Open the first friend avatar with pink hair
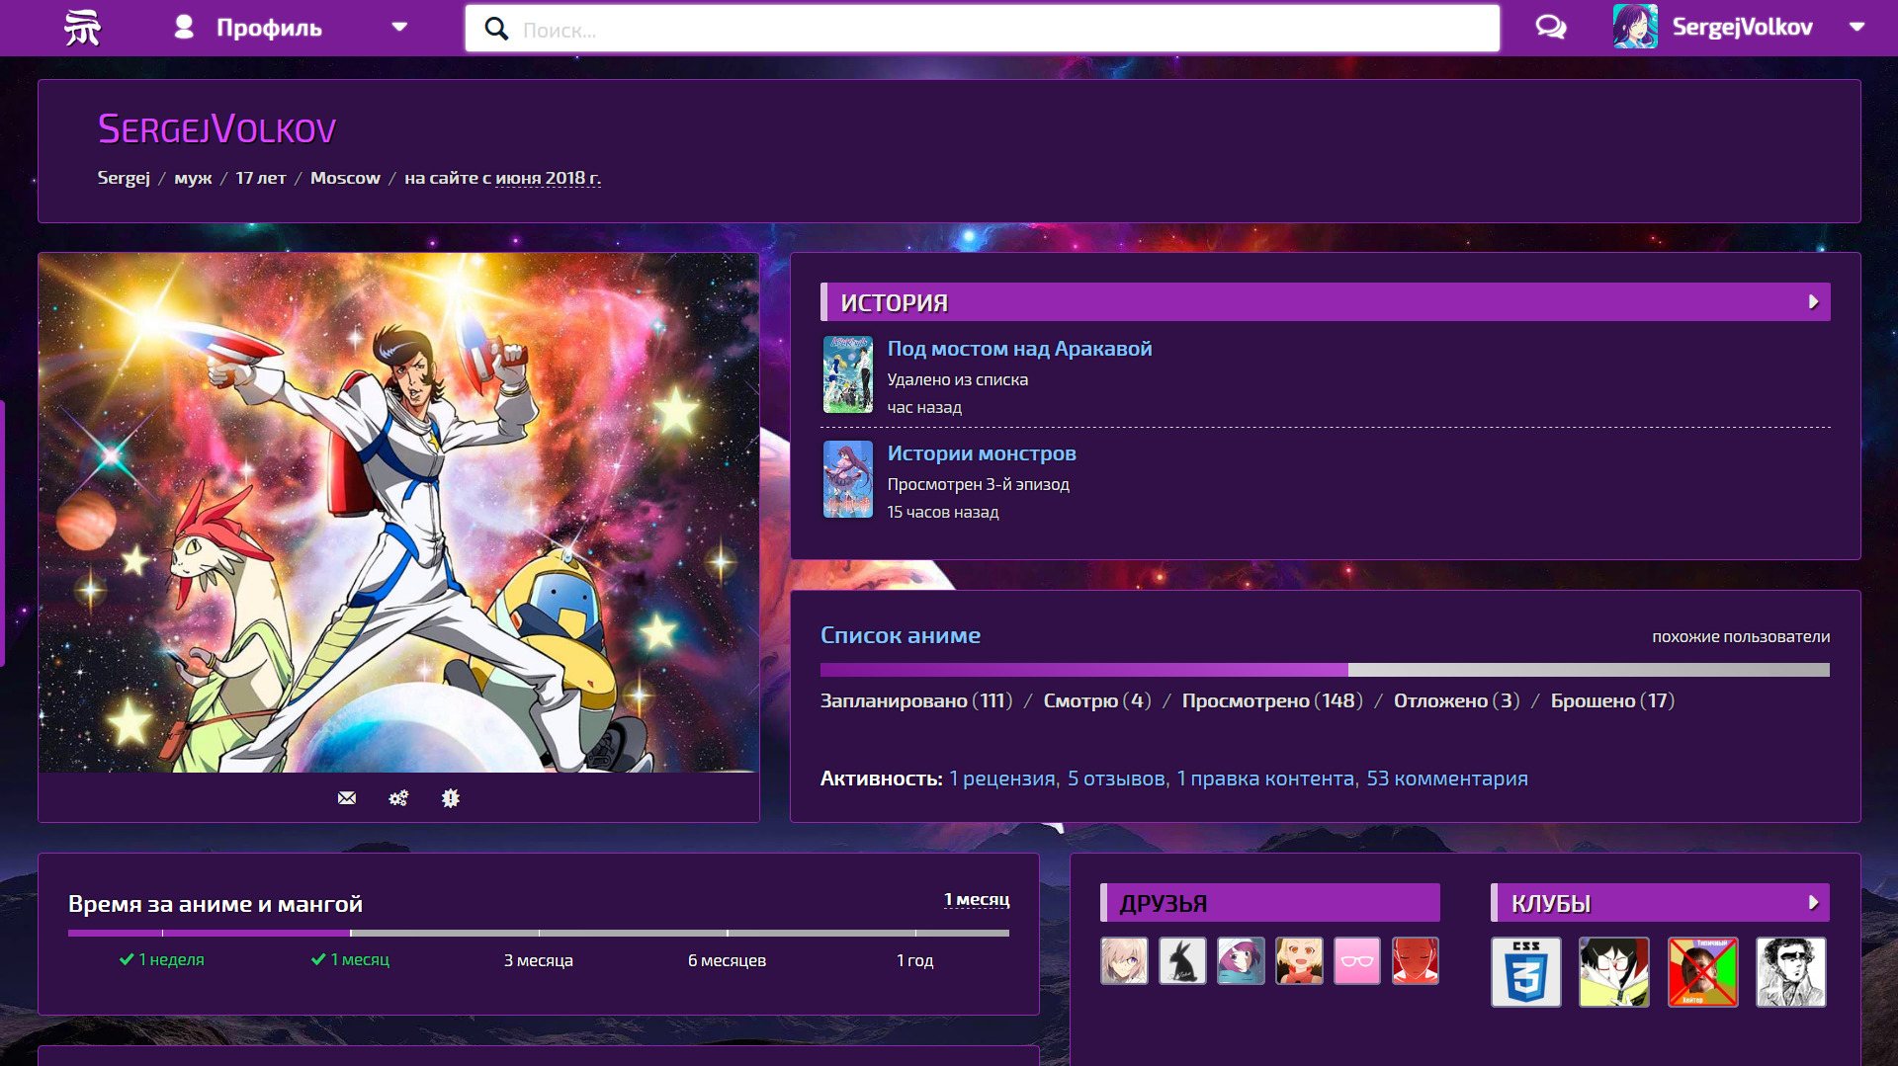The height and width of the screenshot is (1066, 1898). [x=1124, y=961]
